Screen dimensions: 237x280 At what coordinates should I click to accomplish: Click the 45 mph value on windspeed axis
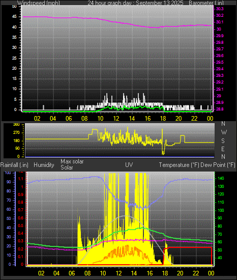(x=14, y=17)
